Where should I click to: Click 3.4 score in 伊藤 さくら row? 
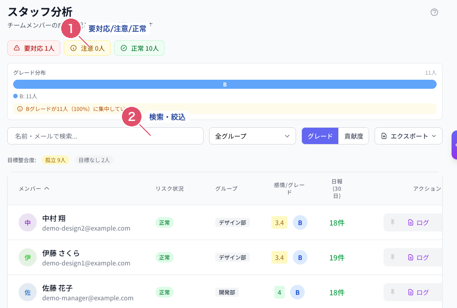click(279, 258)
